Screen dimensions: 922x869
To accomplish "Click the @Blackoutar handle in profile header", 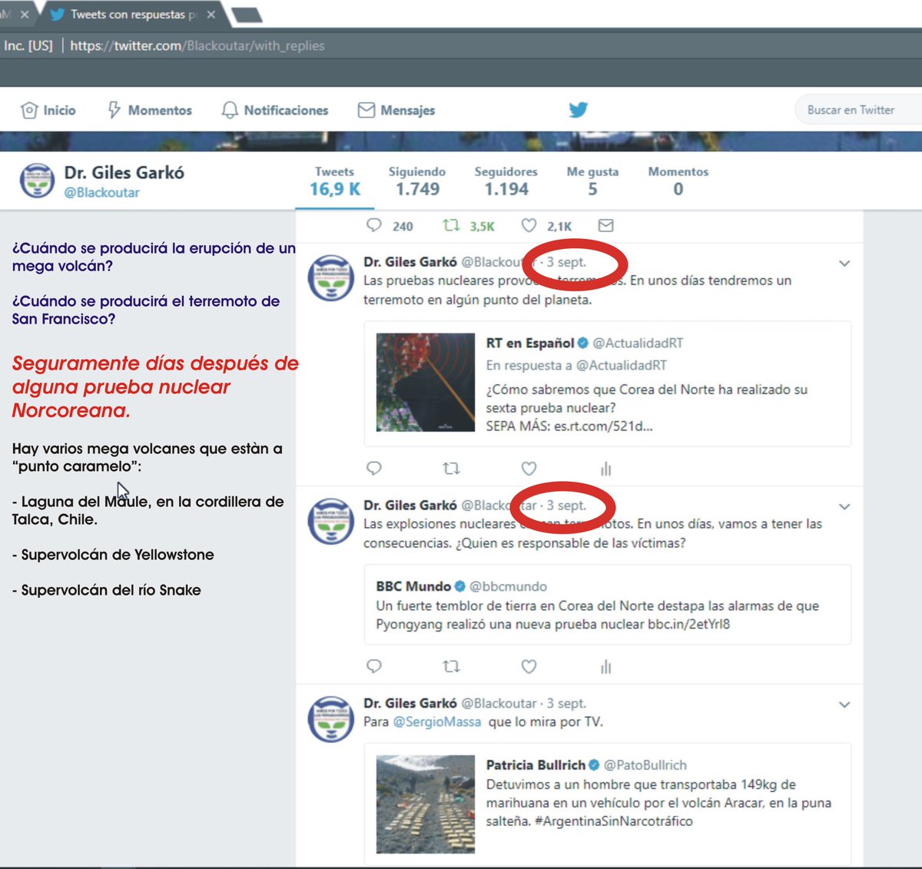I will [101, 193].
